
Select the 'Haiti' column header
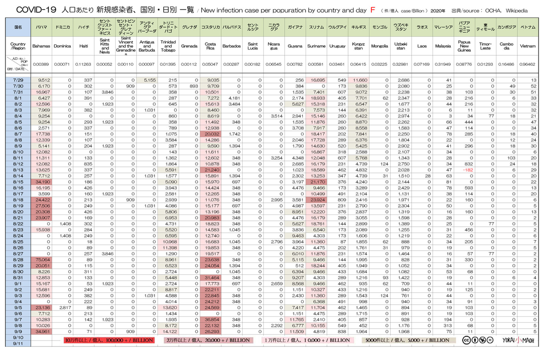(x=83, y=46)
